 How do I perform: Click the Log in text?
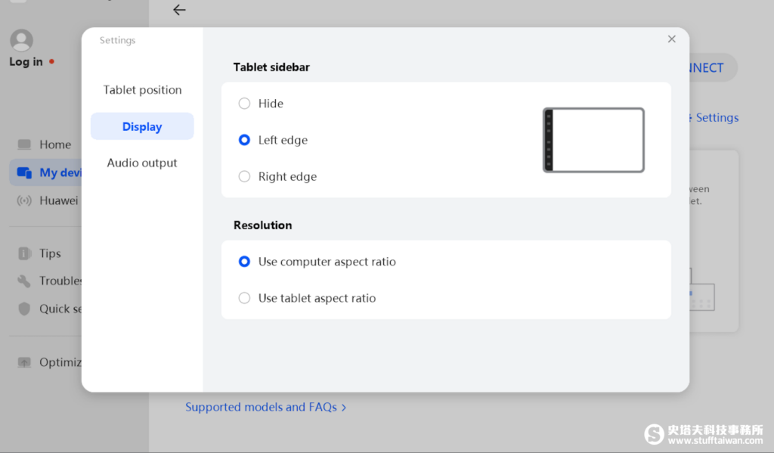pos(26,62)
